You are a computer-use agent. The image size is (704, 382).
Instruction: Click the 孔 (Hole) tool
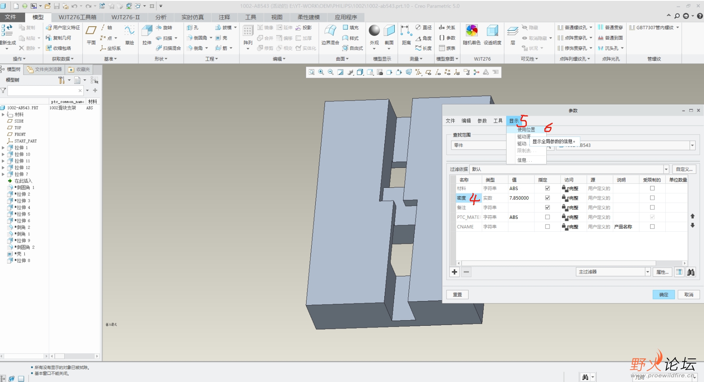[192, 28]
